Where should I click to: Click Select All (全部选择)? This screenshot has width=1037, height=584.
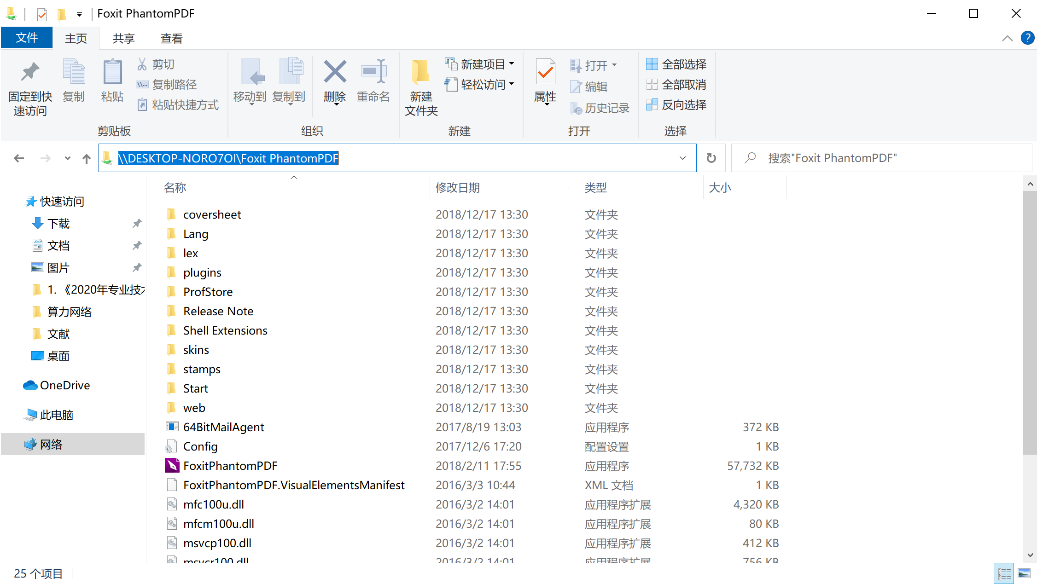(676, 64)
